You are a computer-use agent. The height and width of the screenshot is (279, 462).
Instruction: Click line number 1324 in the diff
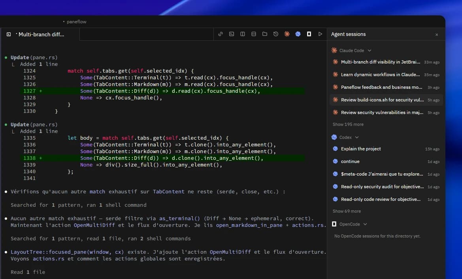click(x=30, y=71)
